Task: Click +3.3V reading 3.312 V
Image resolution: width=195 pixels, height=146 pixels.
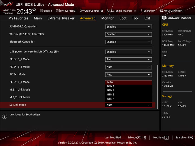Action: pyautogui.click(x=166, y=117)
